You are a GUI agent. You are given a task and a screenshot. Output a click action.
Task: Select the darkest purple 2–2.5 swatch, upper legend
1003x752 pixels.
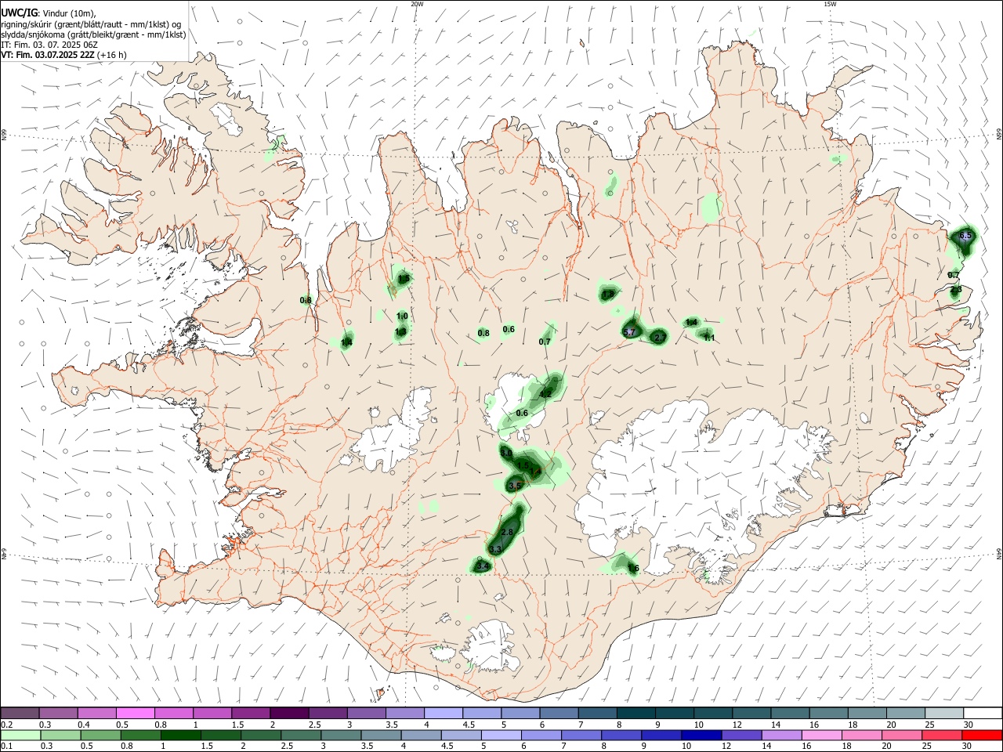tap(289, 713)
